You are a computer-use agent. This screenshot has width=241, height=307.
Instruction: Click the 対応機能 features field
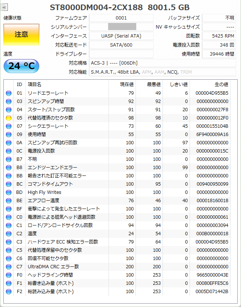point(163,72)
